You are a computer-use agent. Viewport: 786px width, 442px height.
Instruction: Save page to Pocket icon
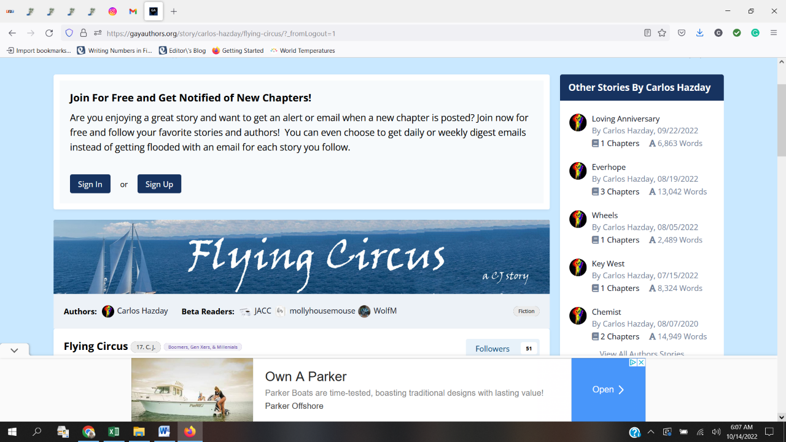click(x=682, y=33)
